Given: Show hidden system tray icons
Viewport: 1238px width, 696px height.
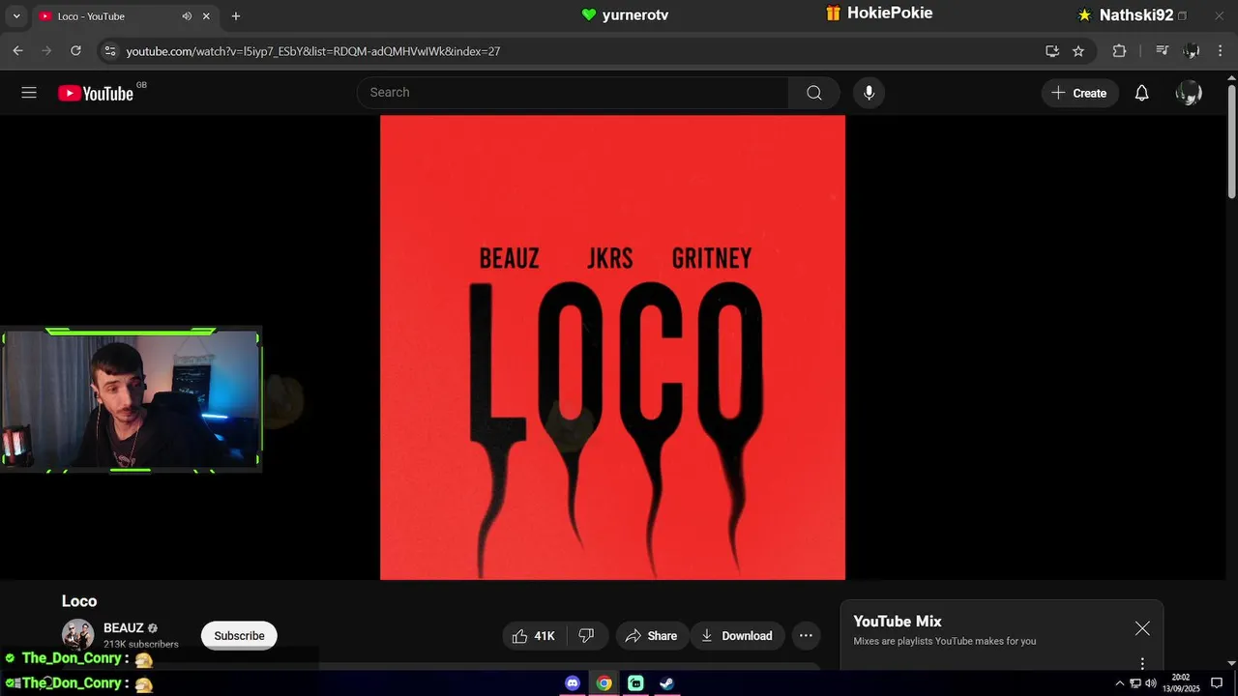Looking at the screenshot, I should (1120, 683).
